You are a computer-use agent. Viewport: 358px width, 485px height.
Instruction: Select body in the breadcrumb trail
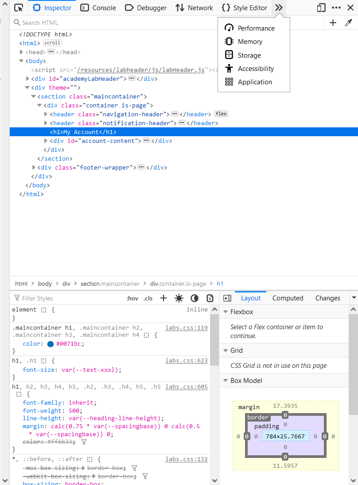[45, 284]
